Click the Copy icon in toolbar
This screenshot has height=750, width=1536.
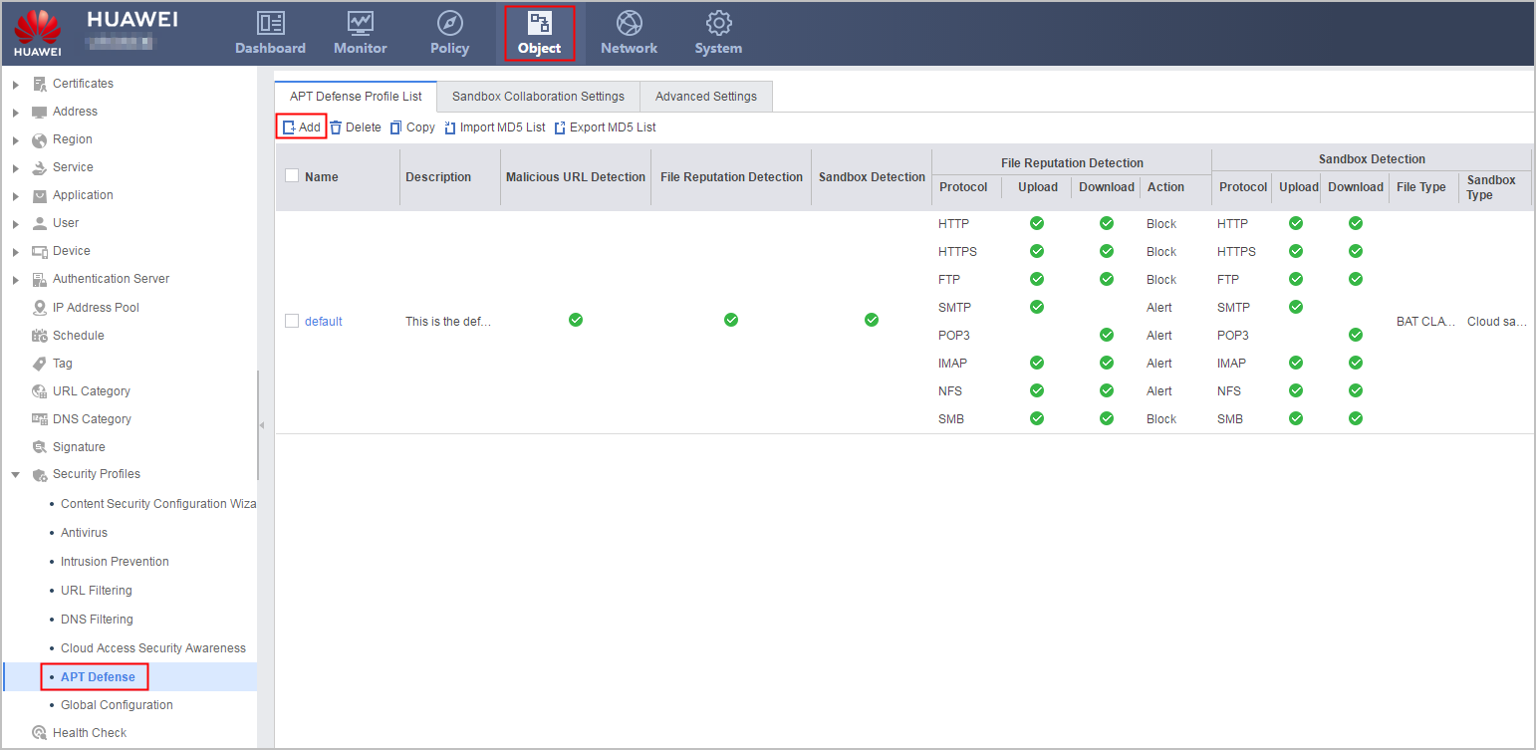[x=395, y=127]
